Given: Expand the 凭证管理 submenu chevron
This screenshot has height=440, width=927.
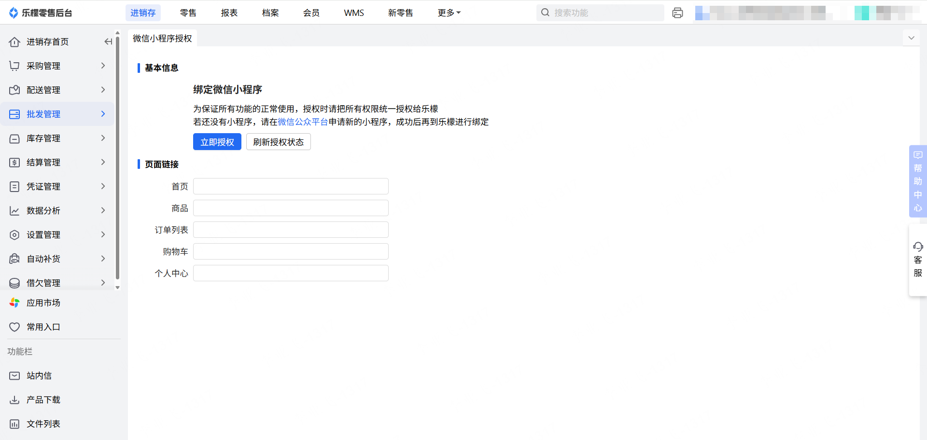Looking at the screenshot, I should 103,186.
